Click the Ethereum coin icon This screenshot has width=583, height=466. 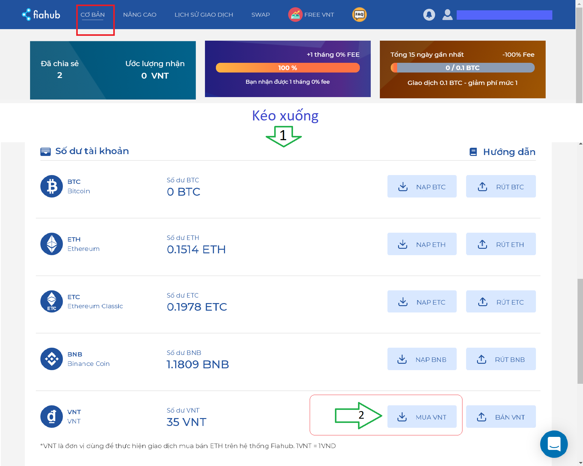click(52, 244)
